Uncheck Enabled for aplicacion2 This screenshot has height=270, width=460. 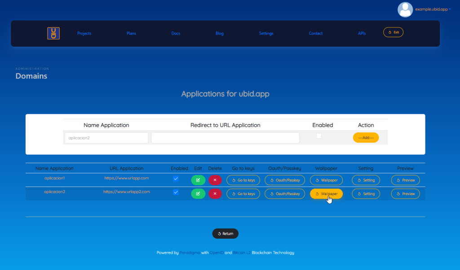click(176, 192)
